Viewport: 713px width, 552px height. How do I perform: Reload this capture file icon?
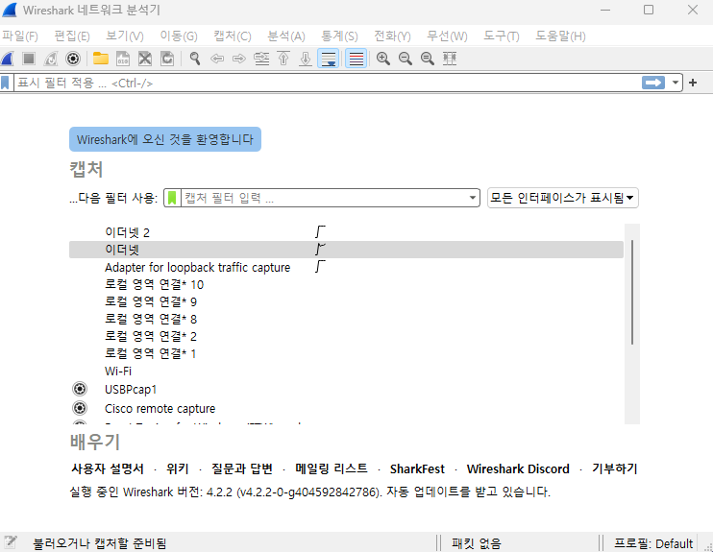point(167,59)
